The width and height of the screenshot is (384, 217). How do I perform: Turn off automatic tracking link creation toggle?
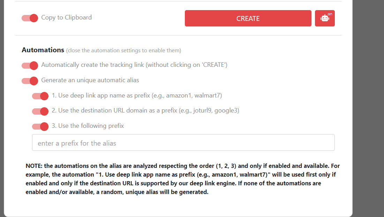click(x=30, y=65)
